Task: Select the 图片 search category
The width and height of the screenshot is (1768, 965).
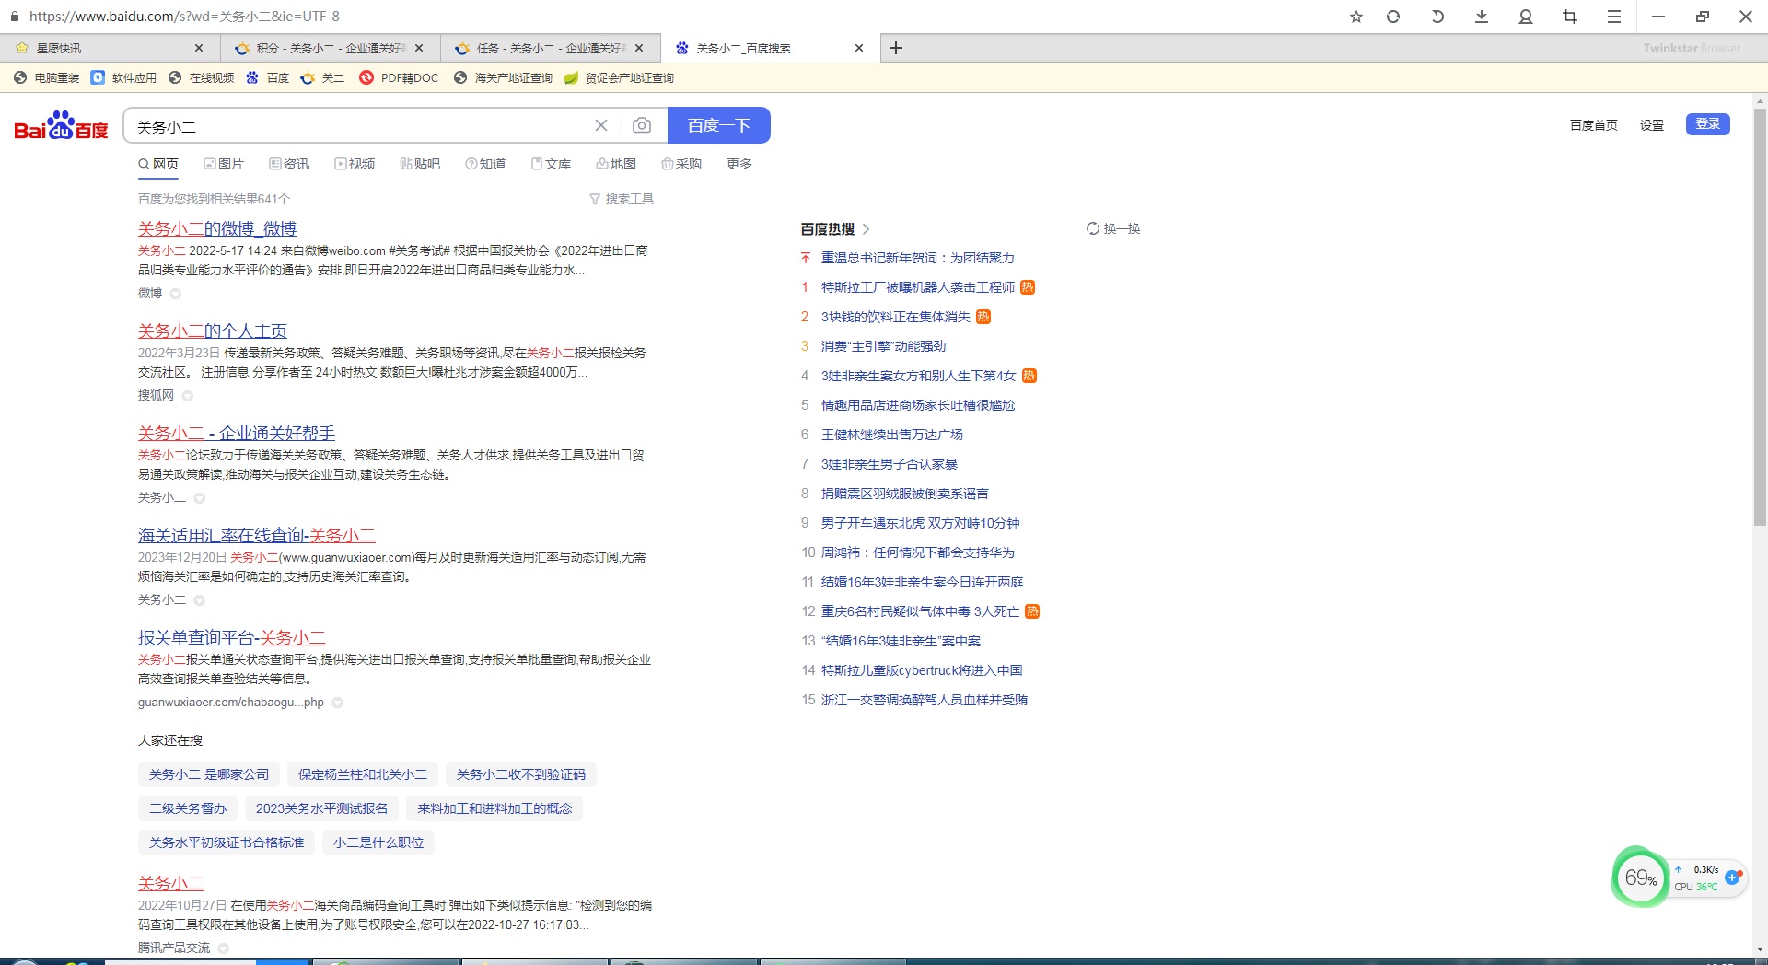Action: point(224,164)
